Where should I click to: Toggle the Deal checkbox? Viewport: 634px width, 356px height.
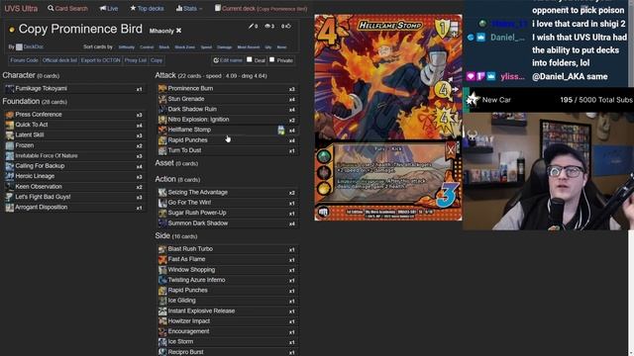coord(250,59)
